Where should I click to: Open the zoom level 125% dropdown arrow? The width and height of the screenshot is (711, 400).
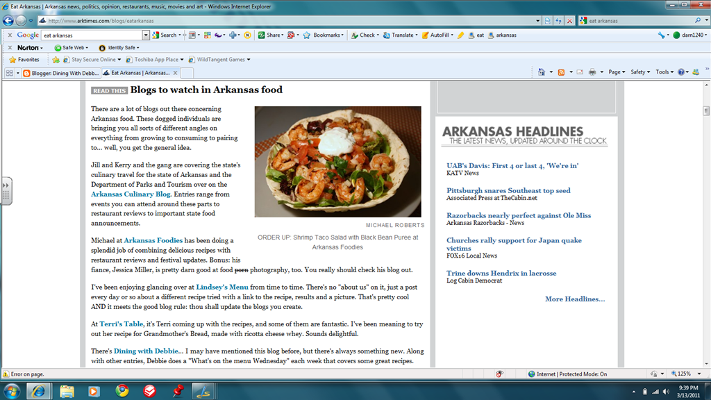pos(699,374)
